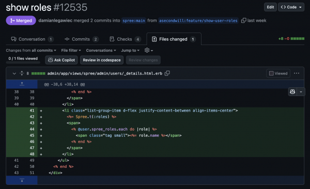This screenshot has height=189, width=310.
Task: Click the +8 −0 diffstat squares
Action: (298, 39)
